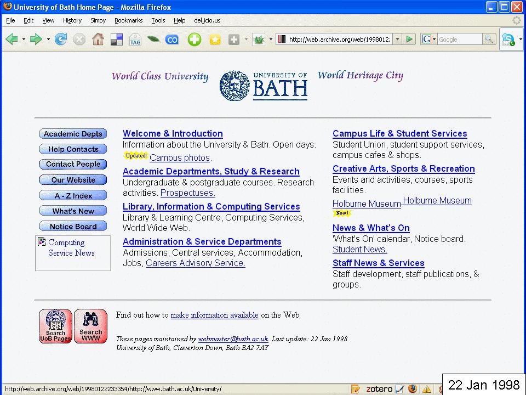The width and height of the screenshot is (526, 395).
Task: Reload the page with the blue refresh icon
Action: coord(61,39)
